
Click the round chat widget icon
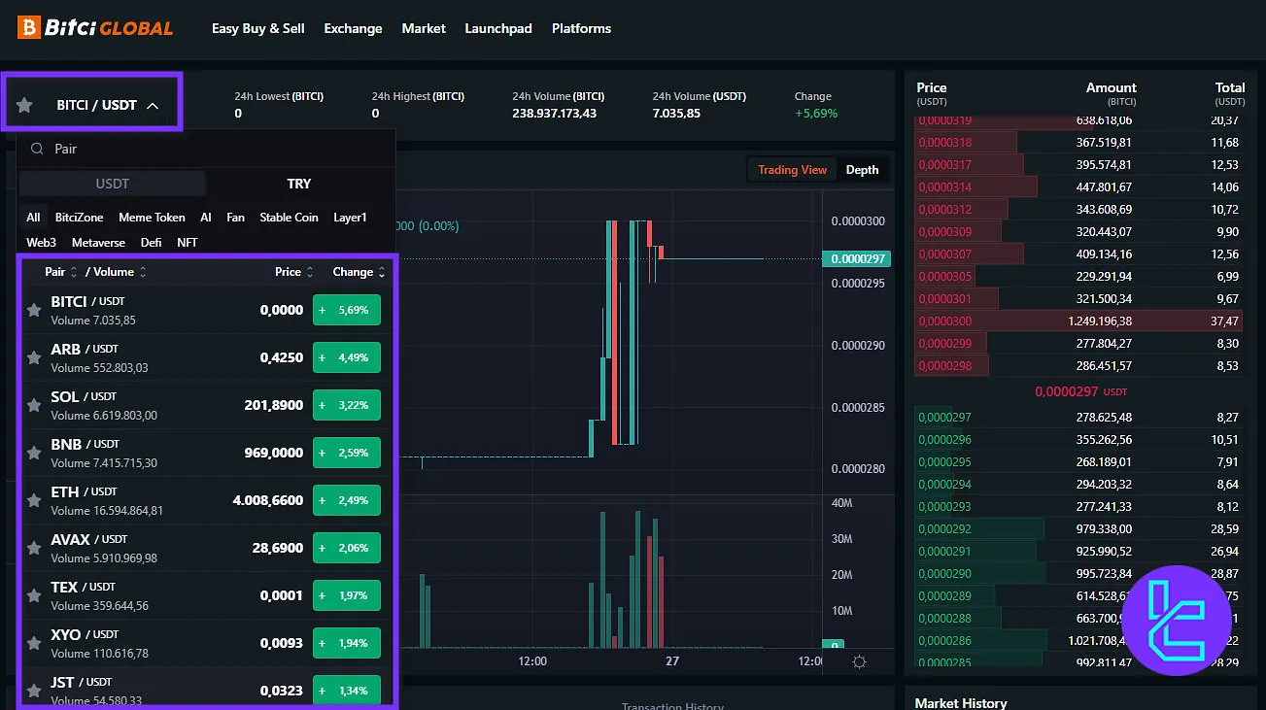click(x=1176, y=620)
